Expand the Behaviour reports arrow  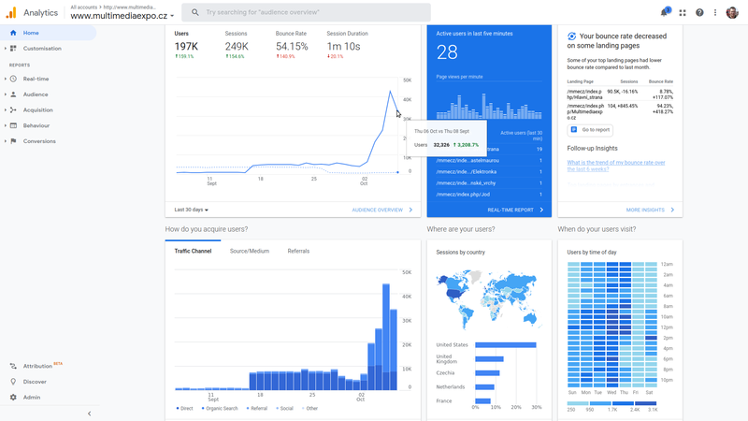tap(6, 125)
